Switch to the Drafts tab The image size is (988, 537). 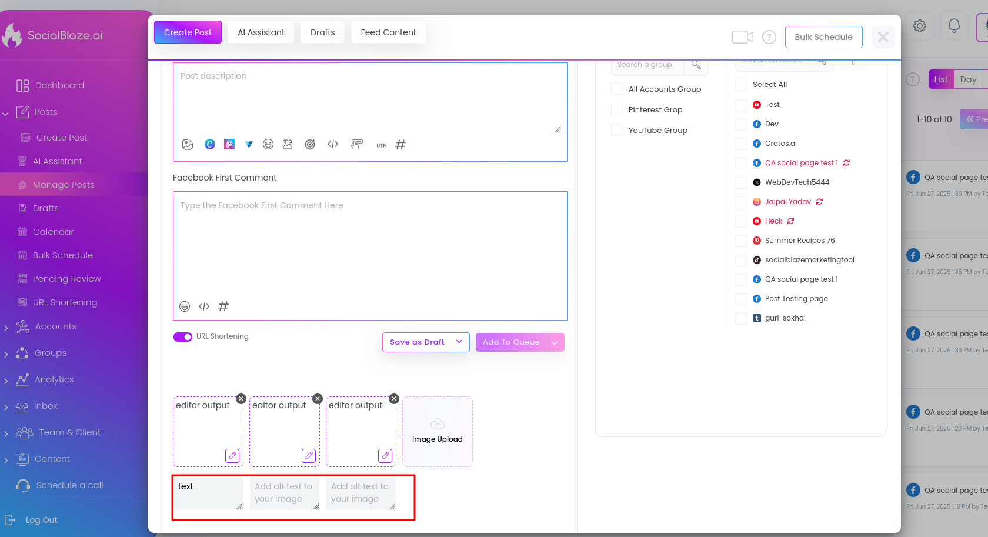323,32
